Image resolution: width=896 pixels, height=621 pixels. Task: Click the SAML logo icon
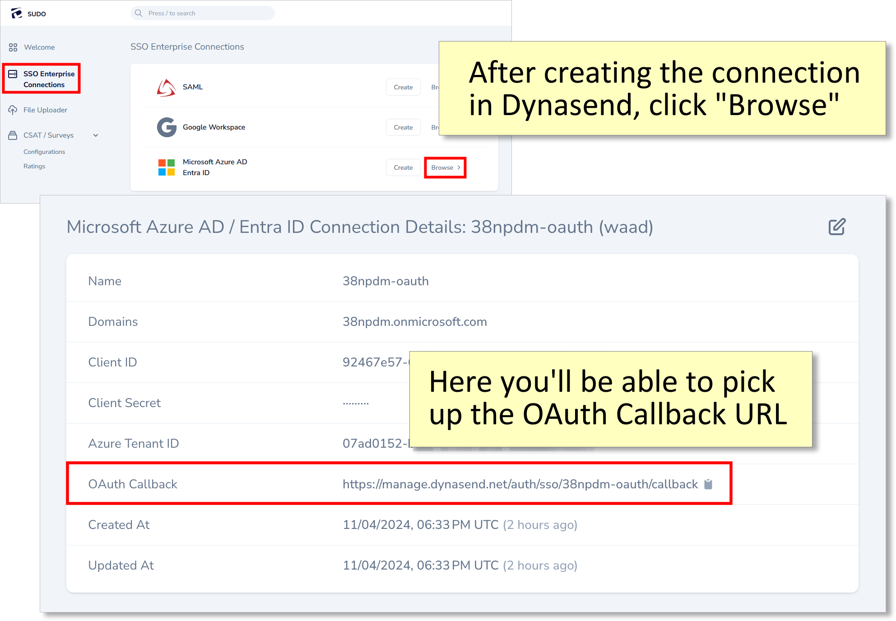point(166,88)
